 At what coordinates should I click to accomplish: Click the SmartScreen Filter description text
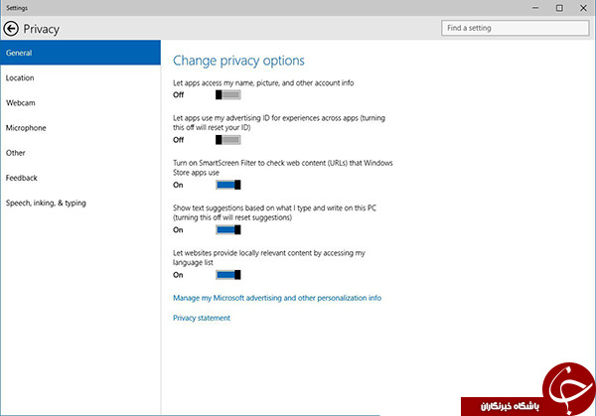point(283,168)
